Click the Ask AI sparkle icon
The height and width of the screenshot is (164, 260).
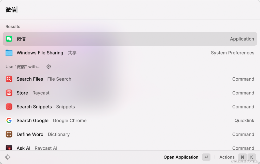point(9,148)
